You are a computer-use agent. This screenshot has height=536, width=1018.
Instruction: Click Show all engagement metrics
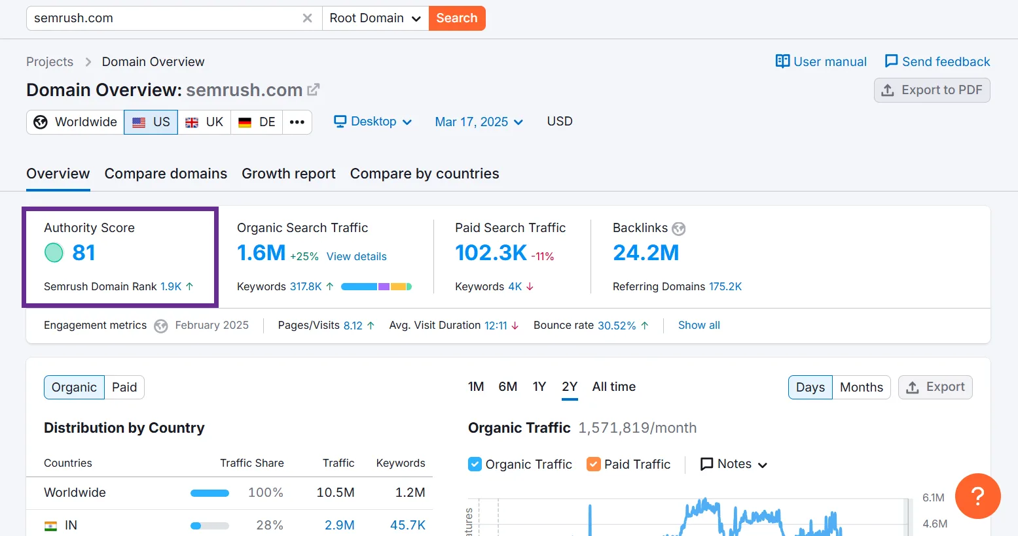(x=699, y=325)
